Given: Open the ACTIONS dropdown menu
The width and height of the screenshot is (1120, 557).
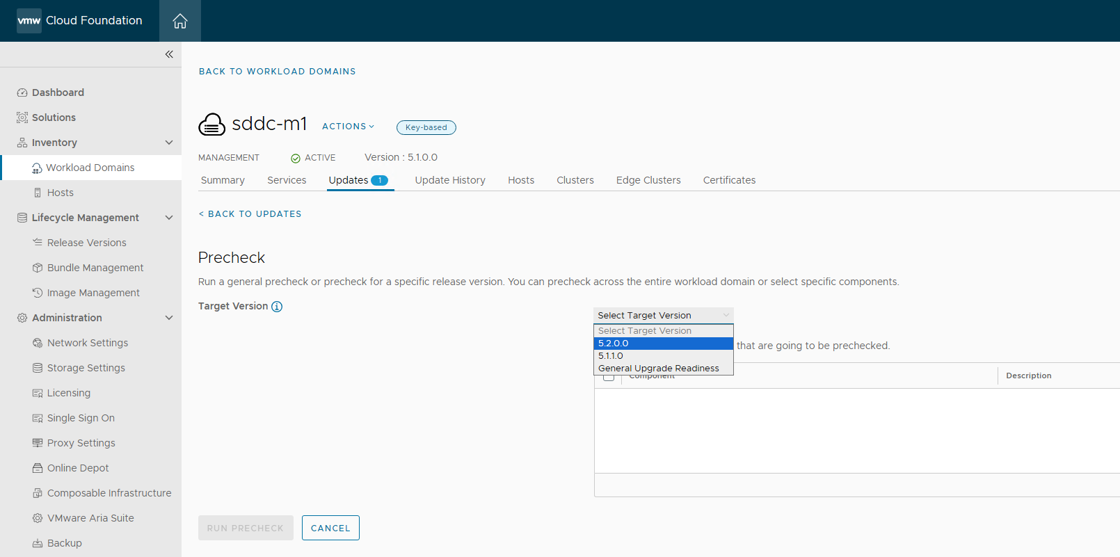Looking at the screenshot, I should pyautogui.click(x=348, y=127).
